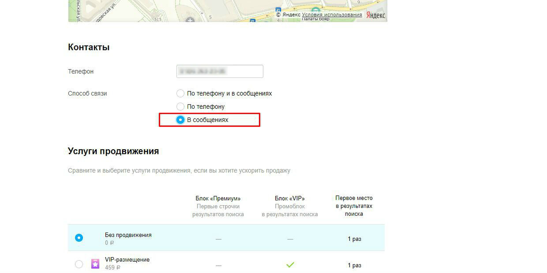Click the purple VIP star icon
Screen dimensions: 547x273
[95, 264]
